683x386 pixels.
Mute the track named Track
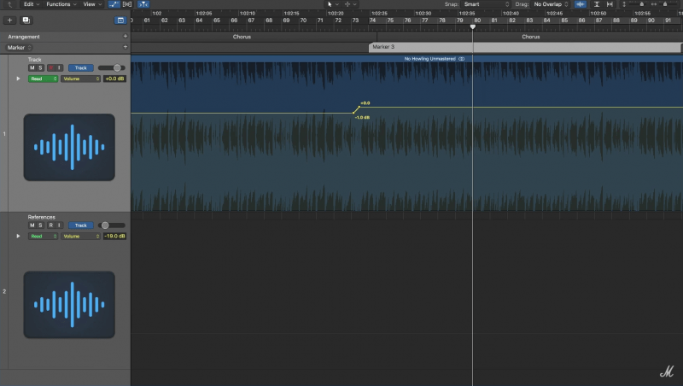(32, 68)
